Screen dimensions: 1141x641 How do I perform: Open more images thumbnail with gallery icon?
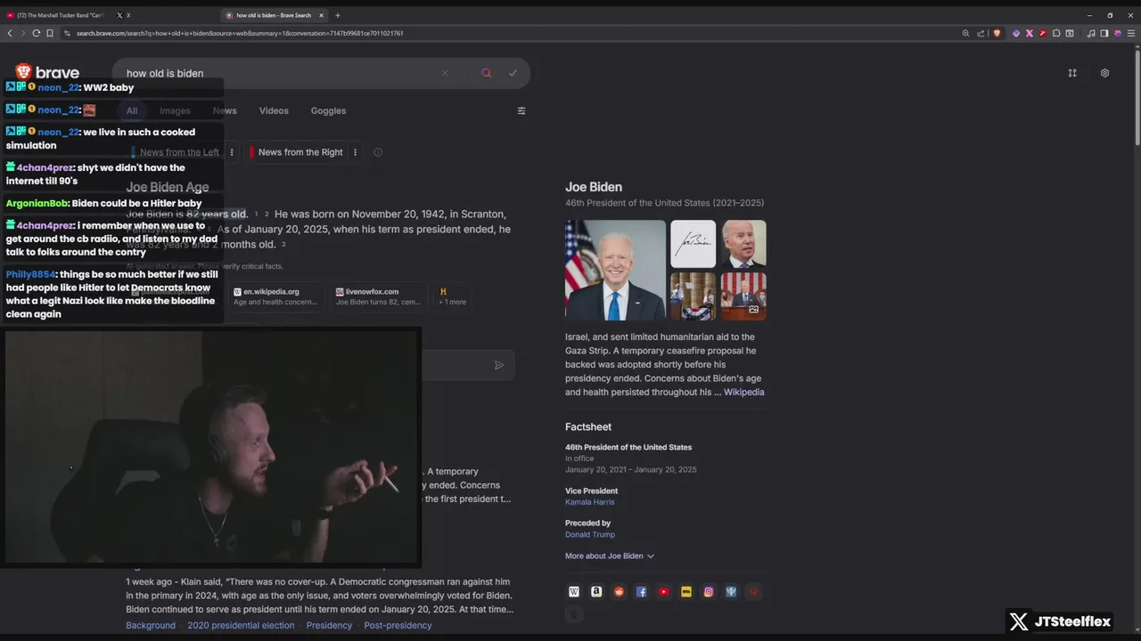click(x=743, y=296)
